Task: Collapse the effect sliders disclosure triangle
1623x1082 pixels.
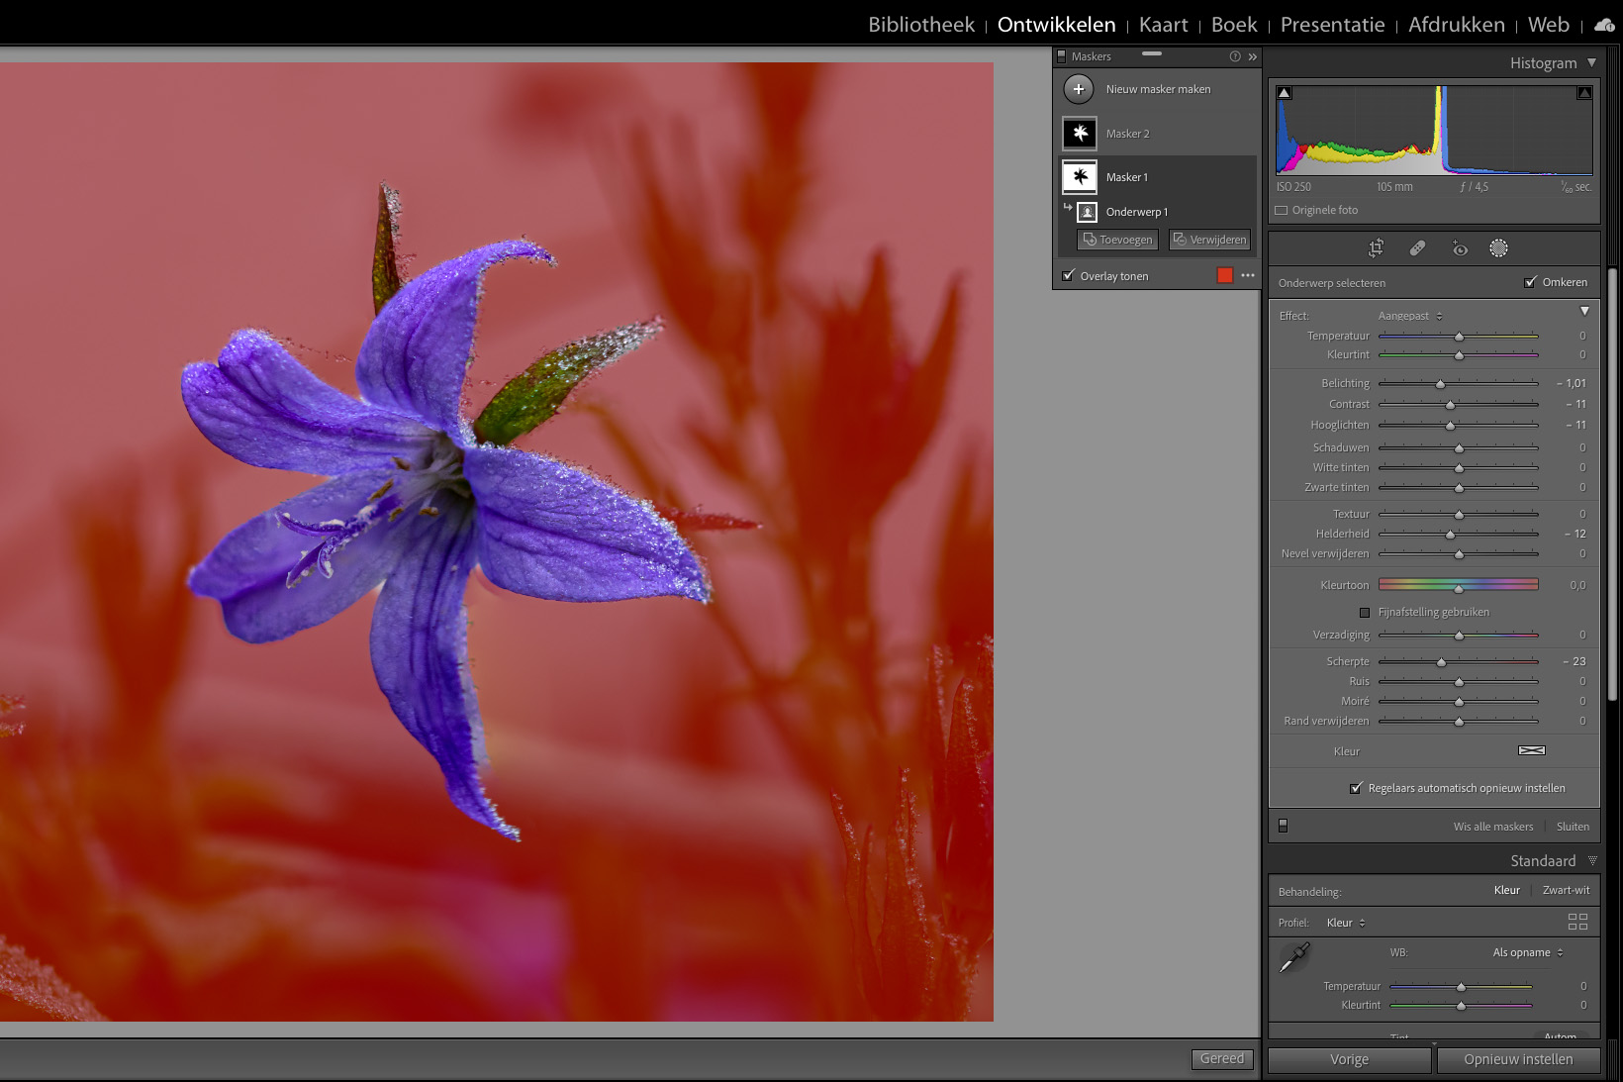Action: click(1584, 311)
